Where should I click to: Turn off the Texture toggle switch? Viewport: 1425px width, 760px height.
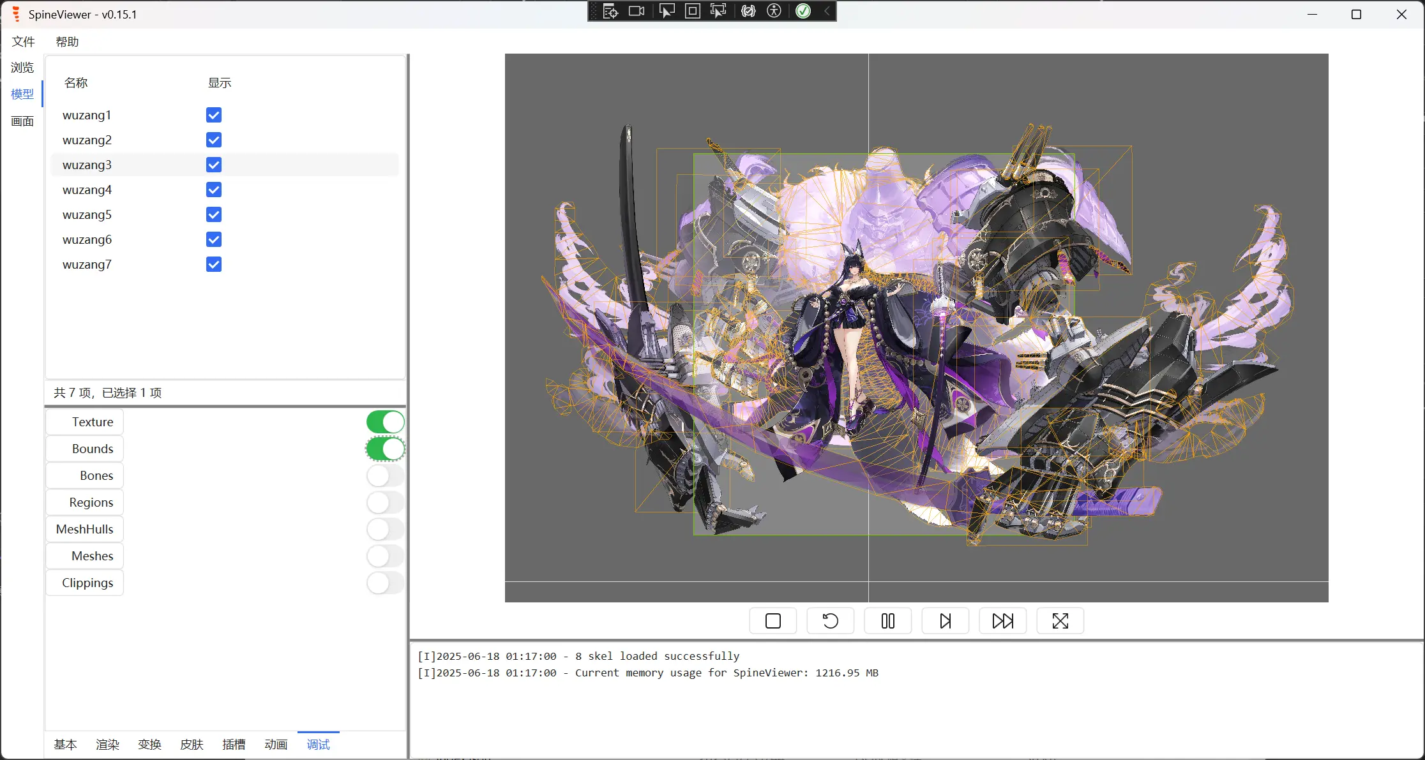(x=385, y=422)
